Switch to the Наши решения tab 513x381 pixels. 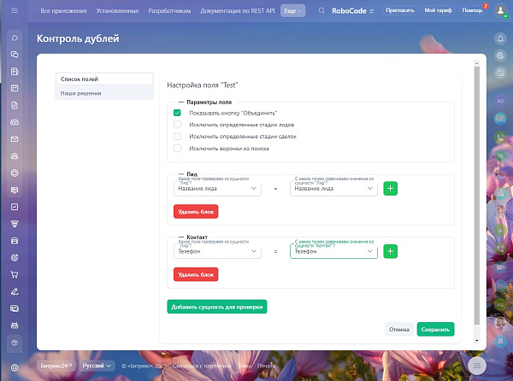click(80, 93)
